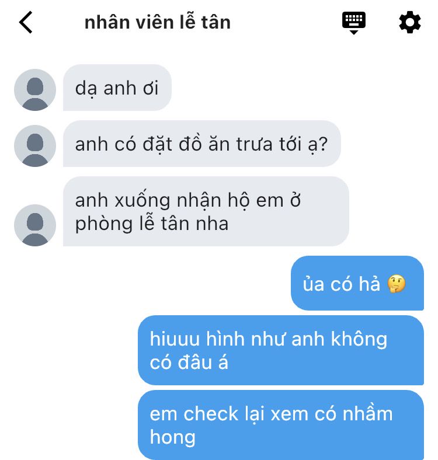Select the 'anh có đặt đồ ăn trưa tới ạ?' message
438x460 pixels.
tap(201, 144)
